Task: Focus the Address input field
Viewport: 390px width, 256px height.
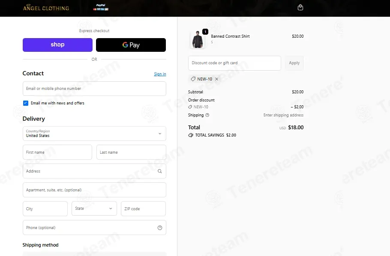Action: 94,171
